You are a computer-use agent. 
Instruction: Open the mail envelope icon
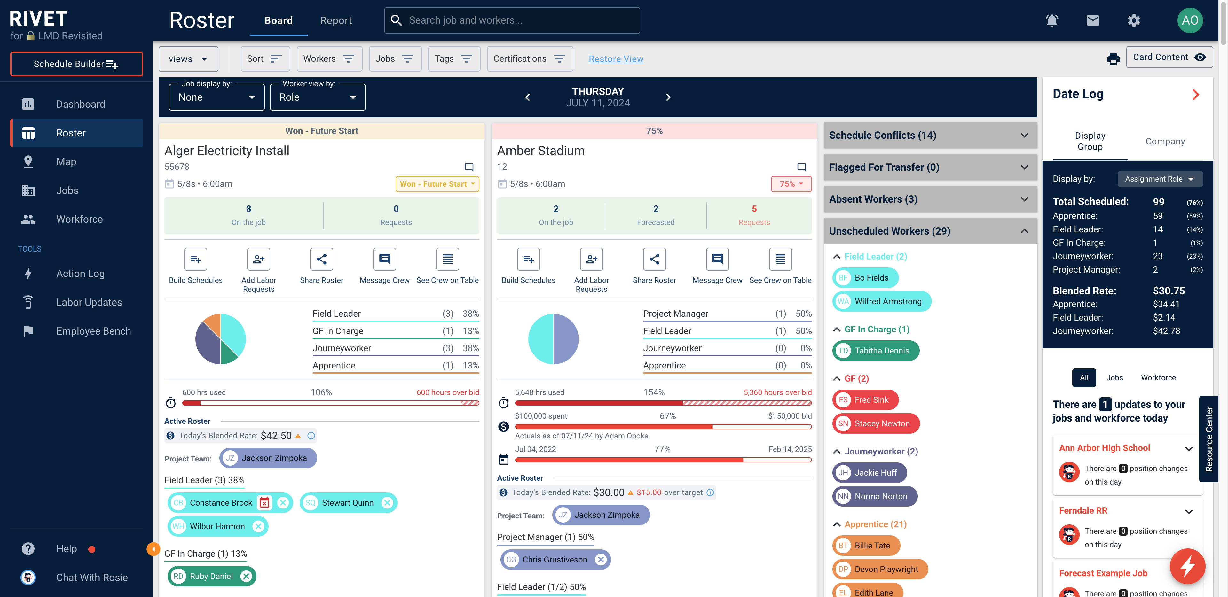(1093, 20)
